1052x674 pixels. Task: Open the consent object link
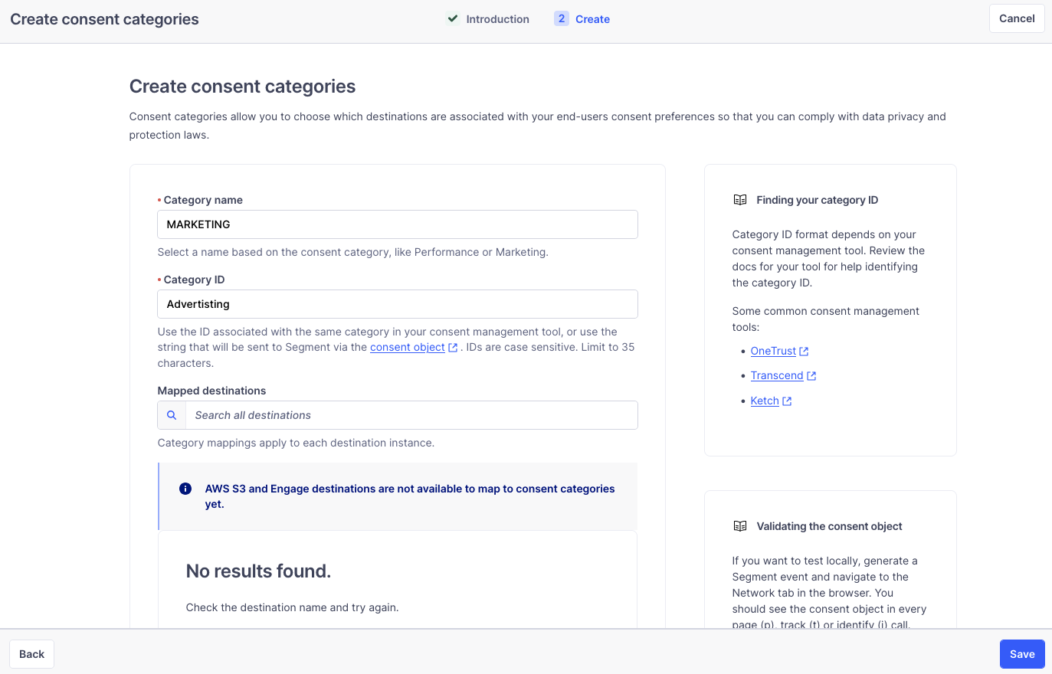point(408,347)
